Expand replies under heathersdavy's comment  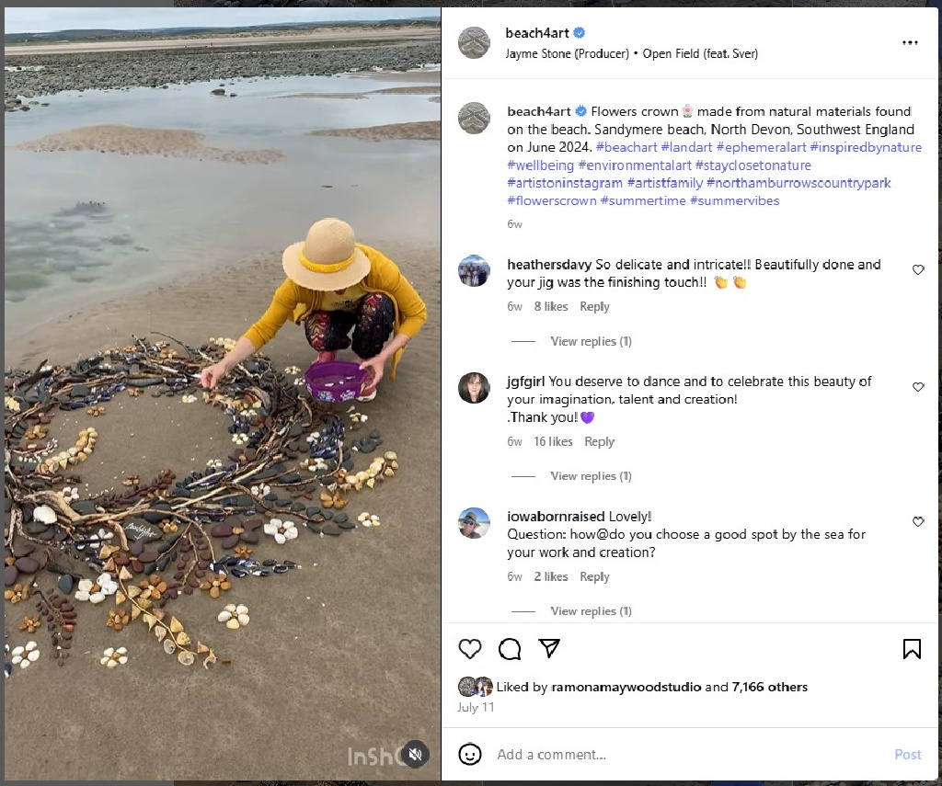pos(591,341)
